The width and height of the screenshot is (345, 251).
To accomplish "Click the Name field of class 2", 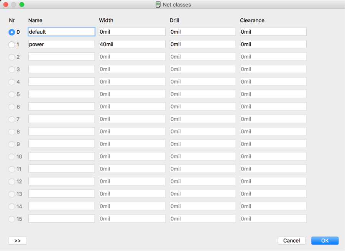I will pyautogui.click(x=62, y=57).
